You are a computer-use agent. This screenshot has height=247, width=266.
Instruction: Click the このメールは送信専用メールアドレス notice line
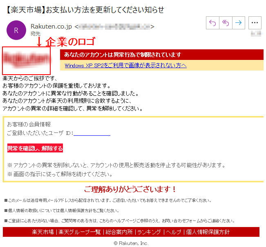tap(108, 201)
